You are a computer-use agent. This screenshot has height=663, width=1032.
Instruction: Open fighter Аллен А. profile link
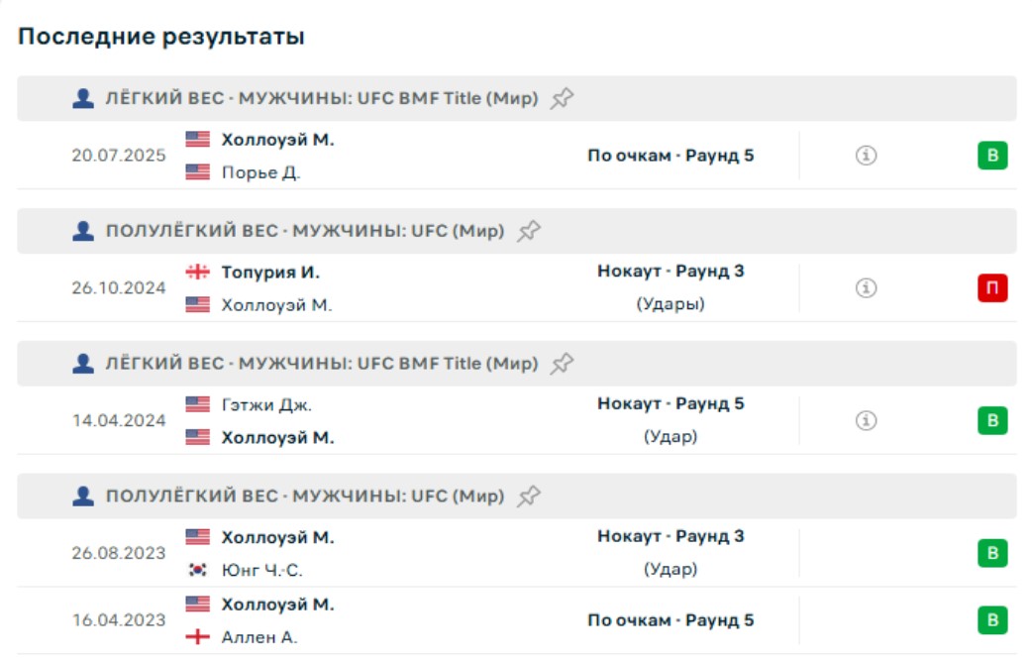click(258, 637)
